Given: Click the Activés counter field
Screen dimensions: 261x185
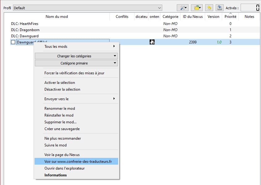Looking at the screenshot, I should [x=250, y=8].
